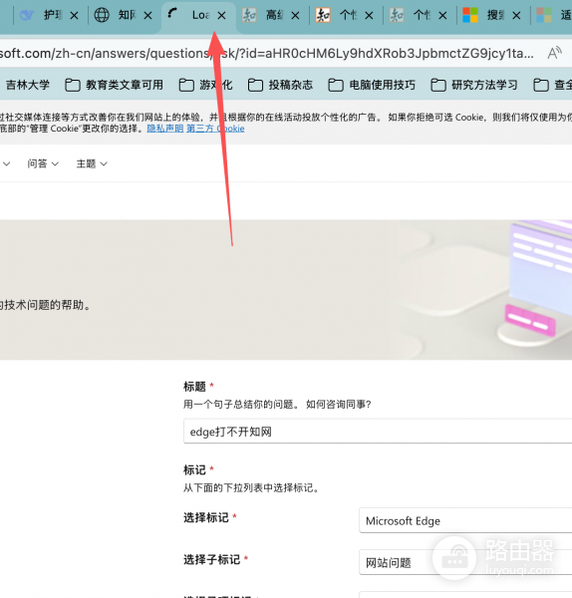The width and height of the screenshot is (572, 598).
Task: Click the 护理 tab favicon
Action: [27, 15]
